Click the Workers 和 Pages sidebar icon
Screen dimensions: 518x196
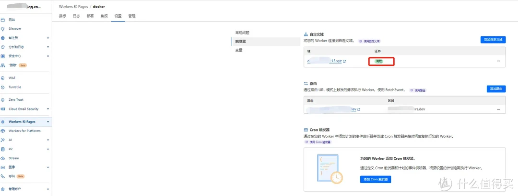3,122
